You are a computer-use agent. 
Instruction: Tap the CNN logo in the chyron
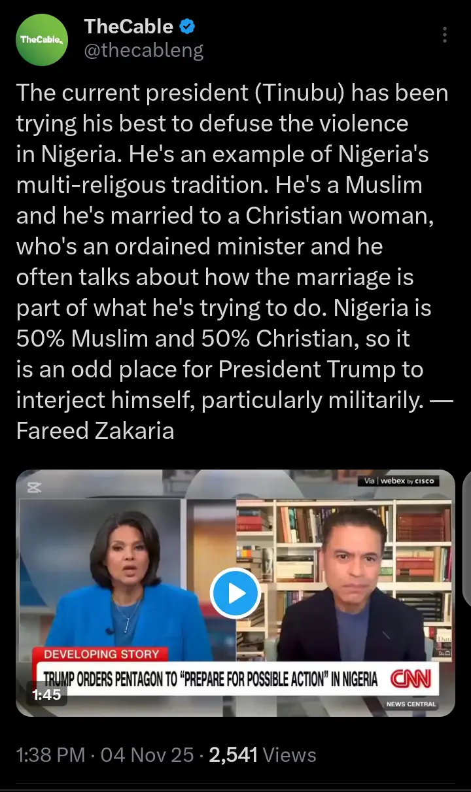click(x=411, y=678)
